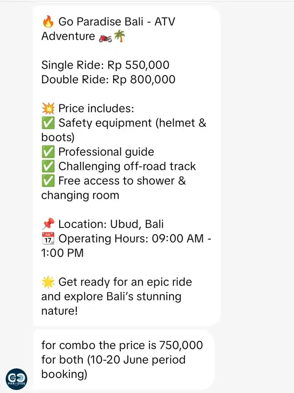Image resolution: width=294 pixels, height=393 pixels.
Task: Click the green check beside Challenging off-road track
Action: point(48,167)
